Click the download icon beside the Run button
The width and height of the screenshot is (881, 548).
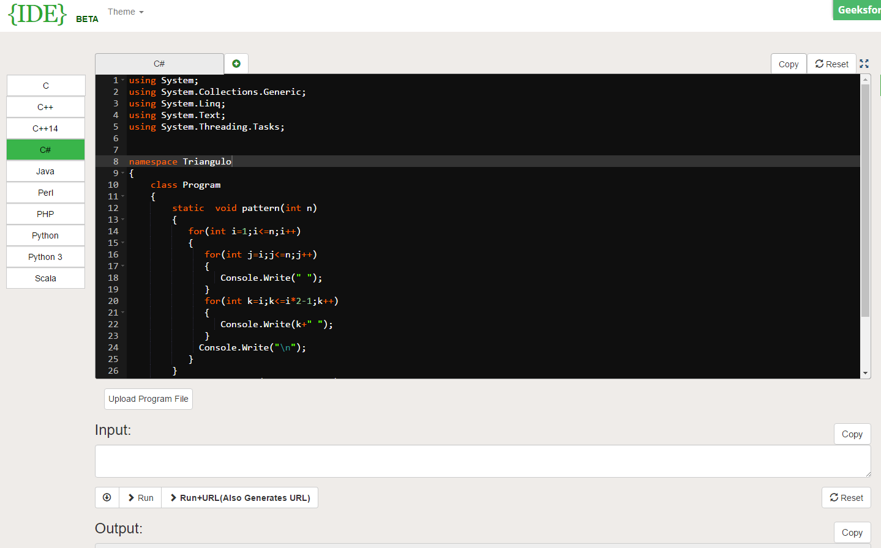point(107,497)
